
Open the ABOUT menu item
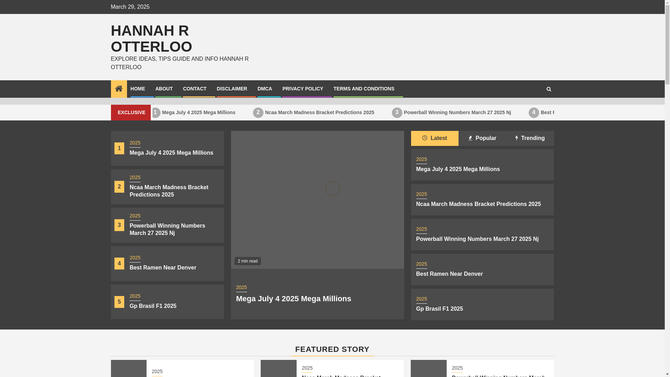point(164,89)
